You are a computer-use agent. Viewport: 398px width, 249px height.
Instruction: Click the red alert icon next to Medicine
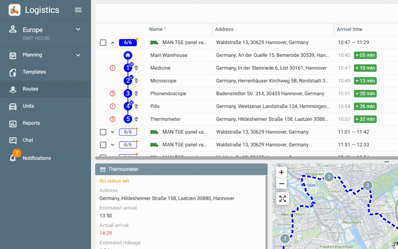[x=113, y=68]
